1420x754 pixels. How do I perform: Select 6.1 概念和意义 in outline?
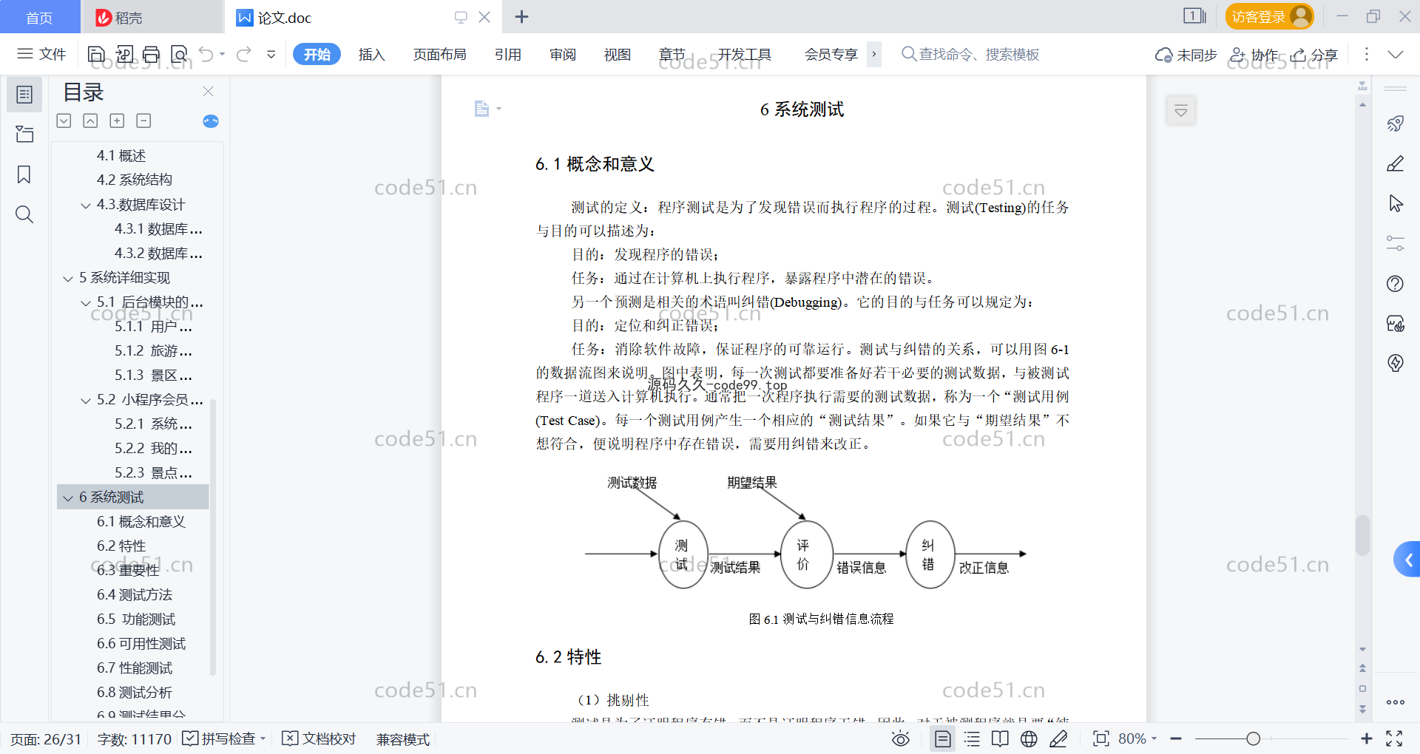[141, 522]
